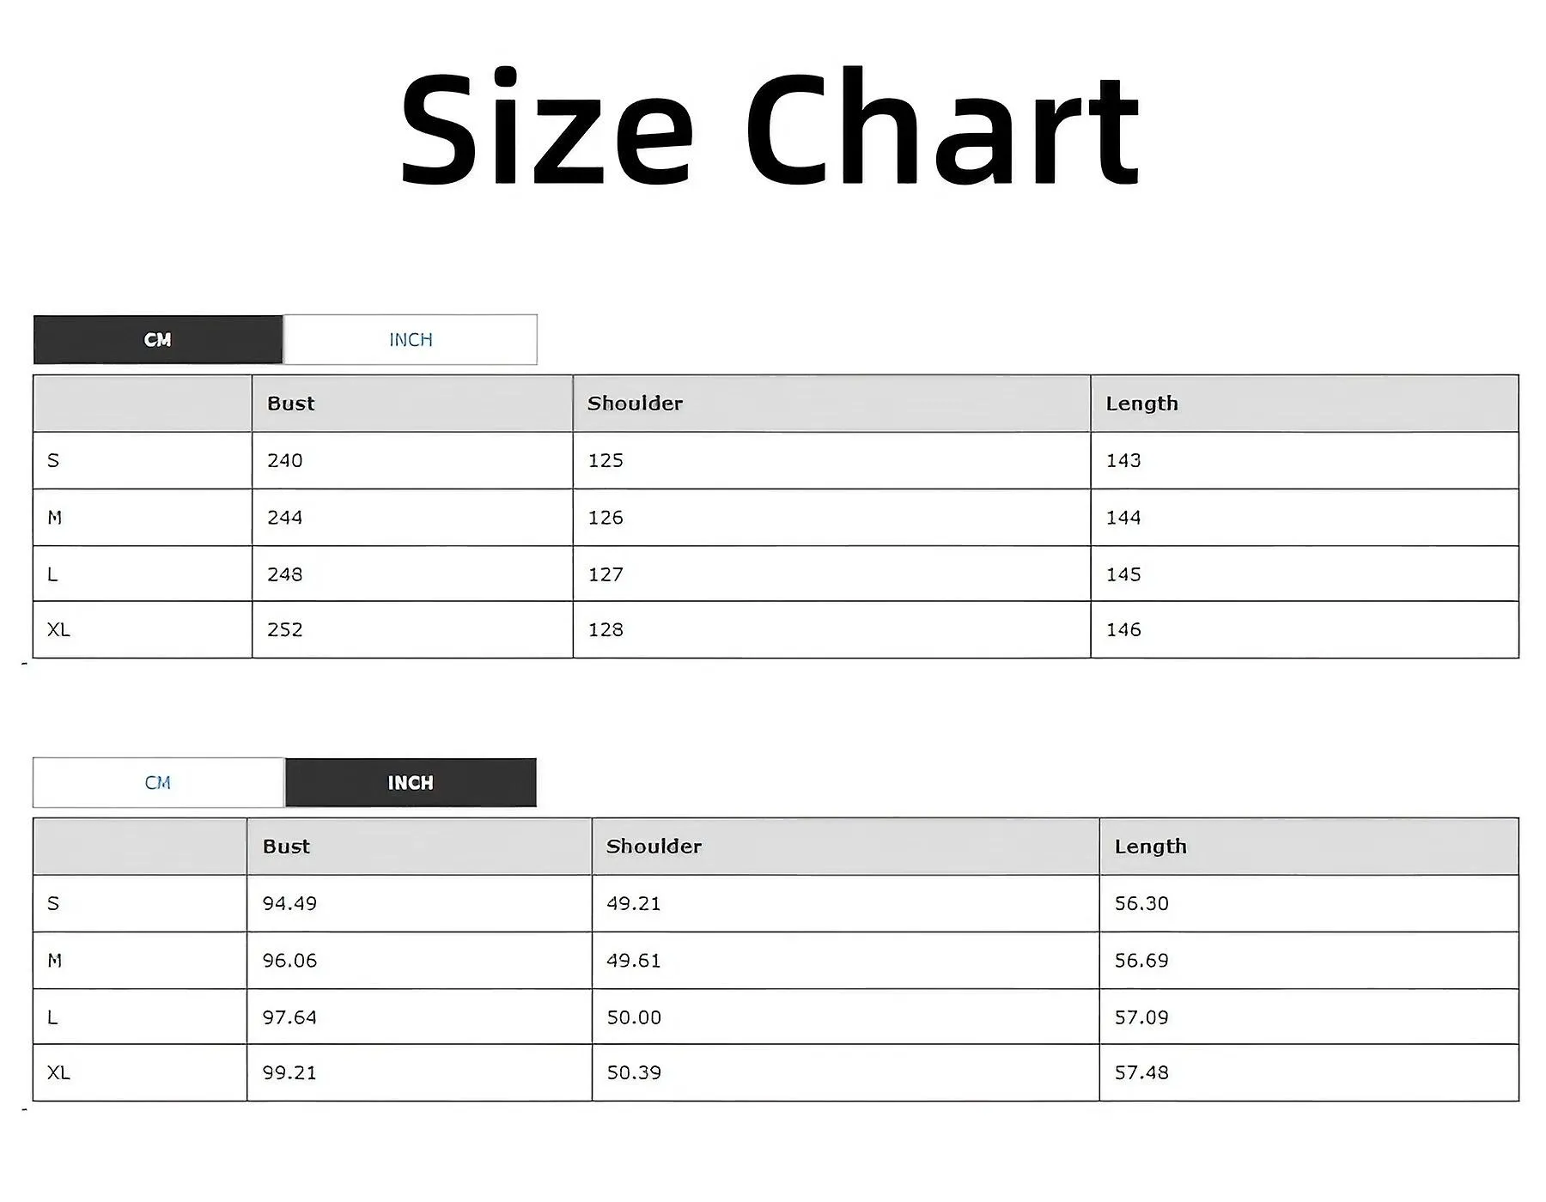1546x1202 pixels.
Task: Select the CM tab above second table
Action: (158, 783)
